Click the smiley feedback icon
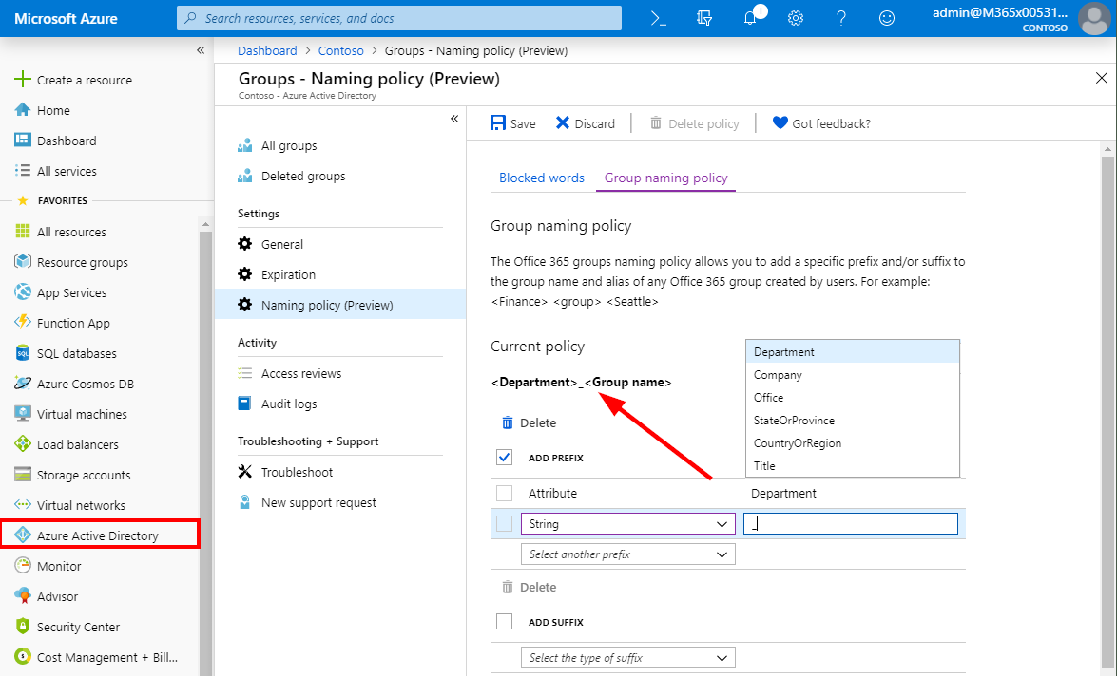1117x676 pixels. (x=887, y=18)
